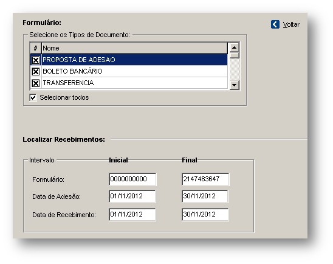Screen dimensions: 333x264
Task: Toggle the TRANSFERENCIA checkbox
Action: click(36, 83)
